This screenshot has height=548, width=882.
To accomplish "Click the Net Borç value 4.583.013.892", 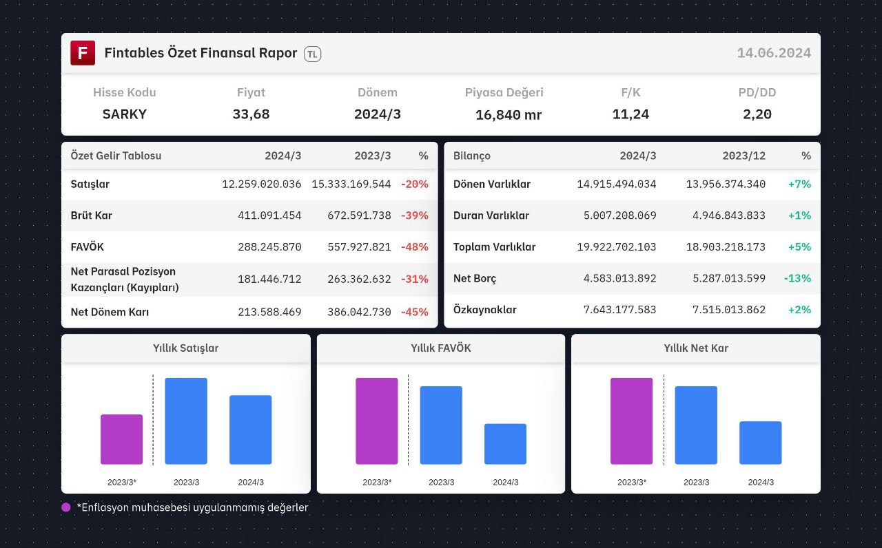I will pyautogui.click(x=620, y=278).
